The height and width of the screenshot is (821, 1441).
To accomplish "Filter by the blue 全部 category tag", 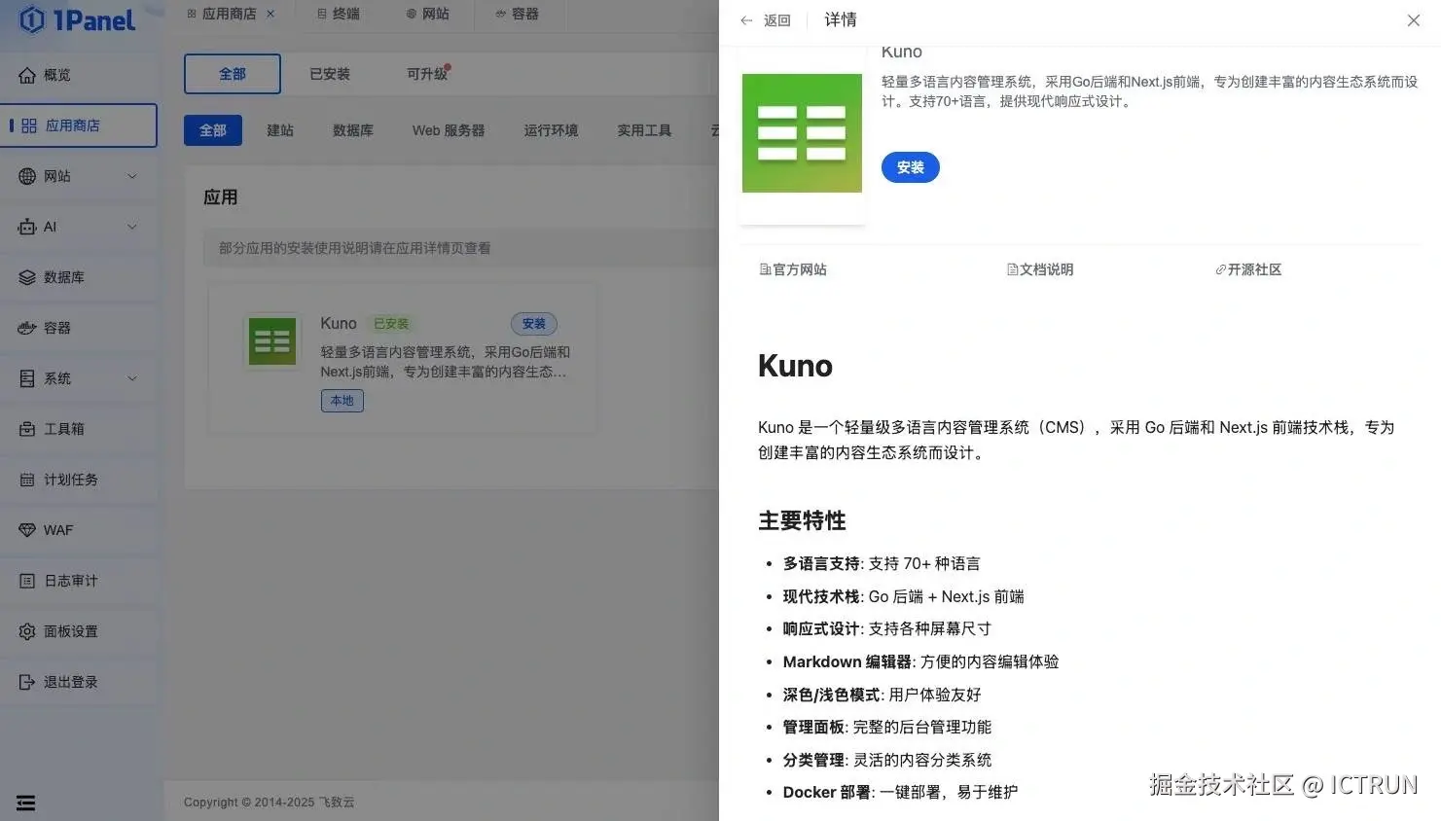I will click(213, 130).
